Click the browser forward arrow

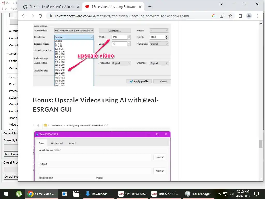(32, 16)
